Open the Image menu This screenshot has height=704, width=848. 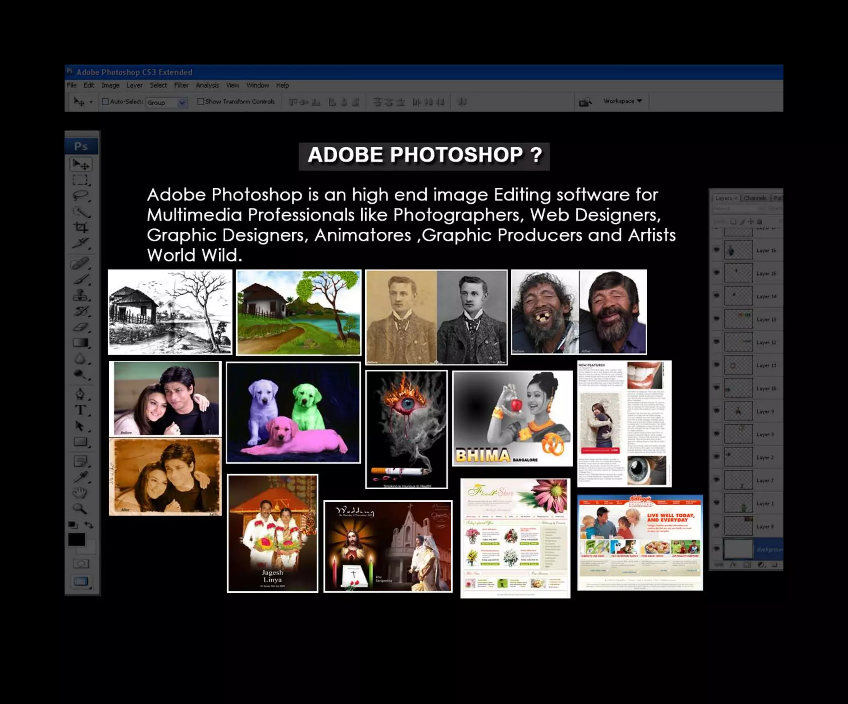pyautogui.click(x=111, y=85)
